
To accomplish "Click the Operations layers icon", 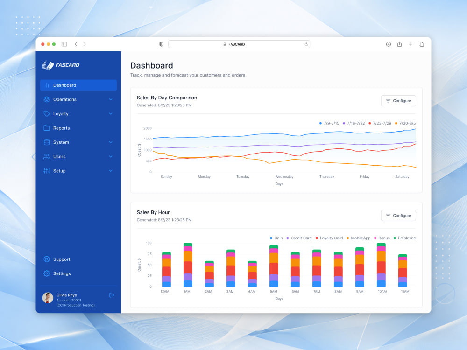I will click(47, 99).
